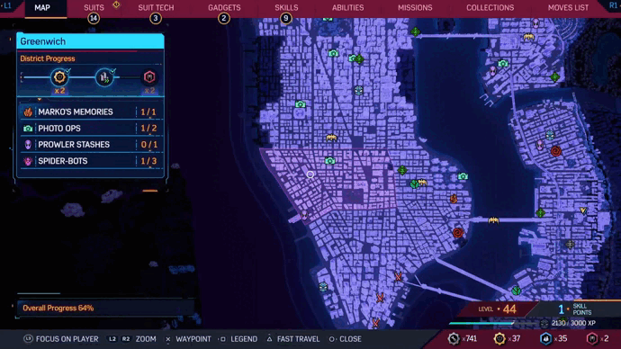The image size is (621, 349).
Task: Click the Photo Ops camera icon in list
Action: pyautogui.click(x=28, y=129)
